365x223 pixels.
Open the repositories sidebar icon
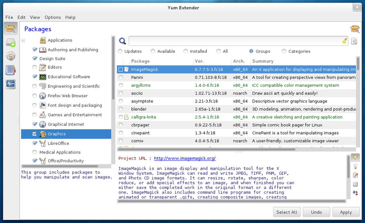tap(11, 56)
